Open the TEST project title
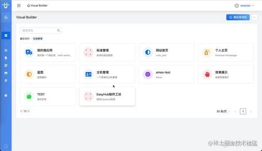262x151 pixels. pos(41,95)
